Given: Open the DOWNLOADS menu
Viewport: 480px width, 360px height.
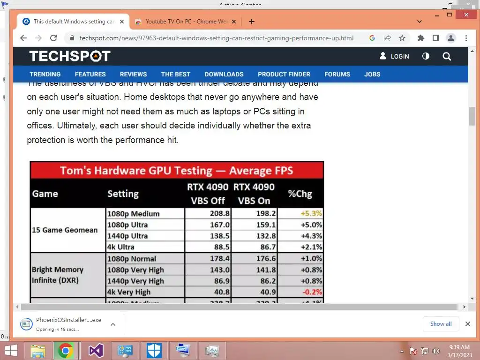Looking at the screenshot, I should [224, 74].
